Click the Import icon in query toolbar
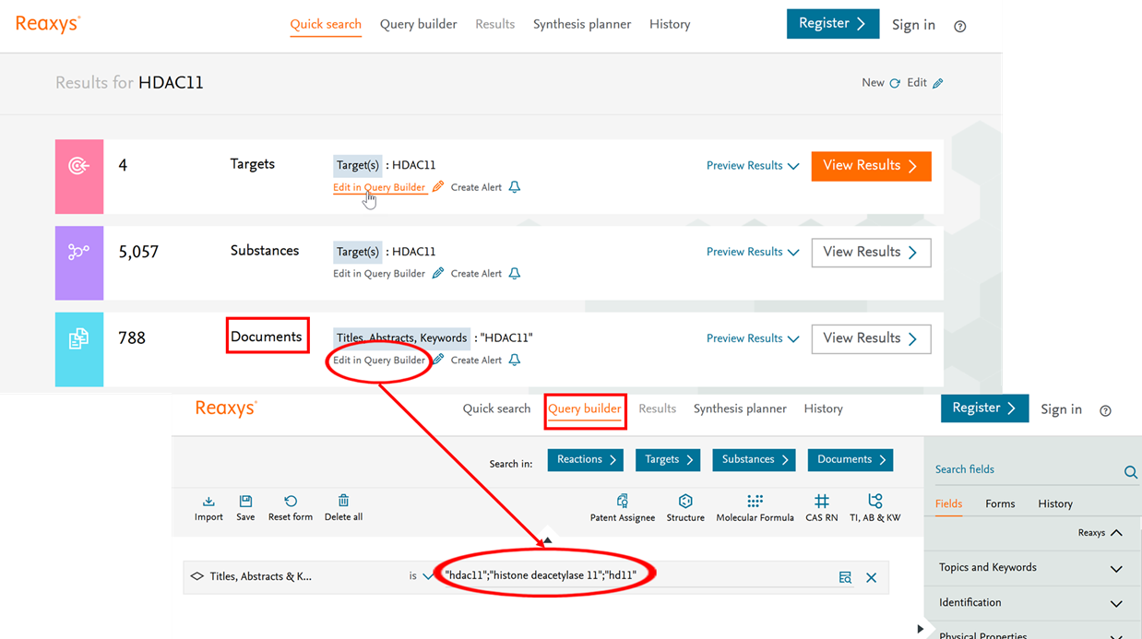The width and height of the screenshot is (1142, 639). (208, 502)
